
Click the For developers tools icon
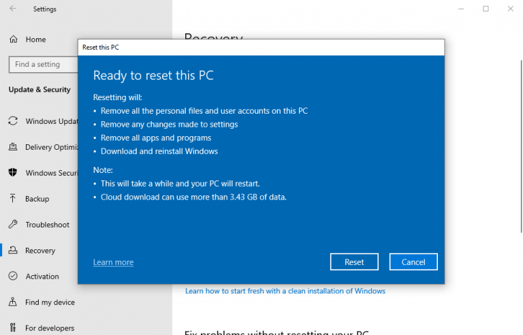point(13,328)
